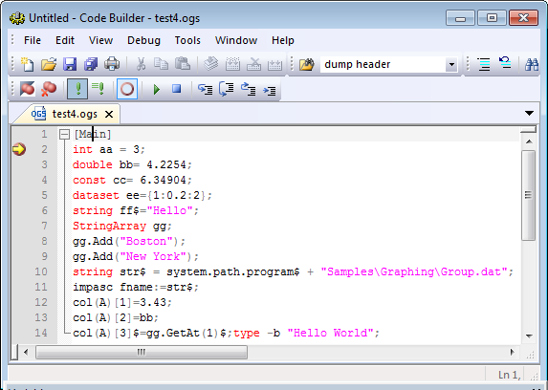The height and width of the screenshot is (390, 548).
Task: Click the blue Stop Debugging square
Action: (177, 89)
